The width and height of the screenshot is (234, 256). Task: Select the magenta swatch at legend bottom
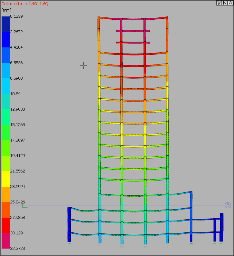[x=6, y=241]
